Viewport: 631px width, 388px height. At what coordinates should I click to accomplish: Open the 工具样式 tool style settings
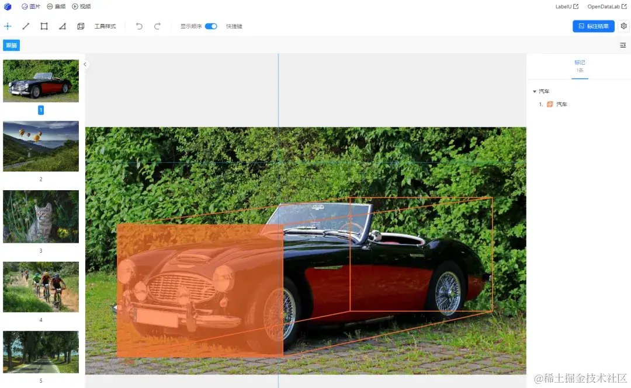click(x=105, y=26)
